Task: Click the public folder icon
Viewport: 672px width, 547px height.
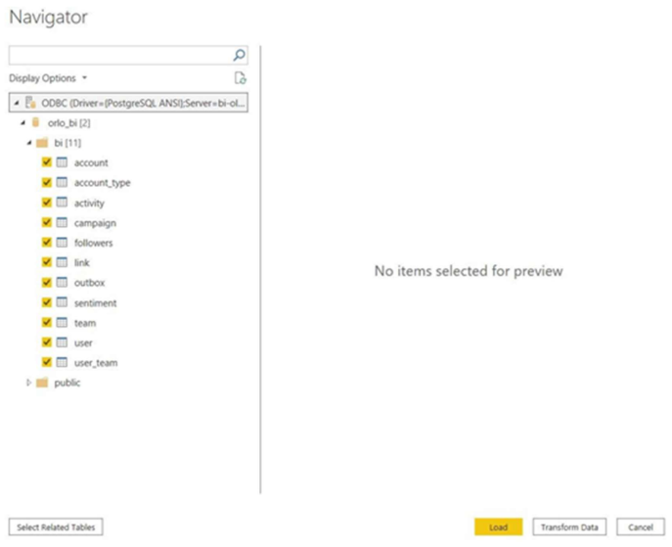Action: (42, 383)
